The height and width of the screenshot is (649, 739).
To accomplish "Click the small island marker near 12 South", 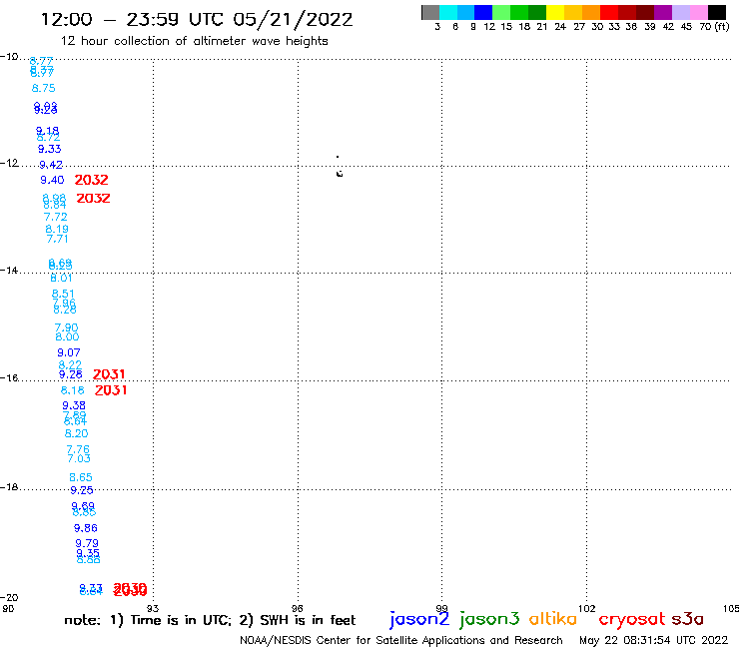I will pyautogui.click(x=340, y=174).
